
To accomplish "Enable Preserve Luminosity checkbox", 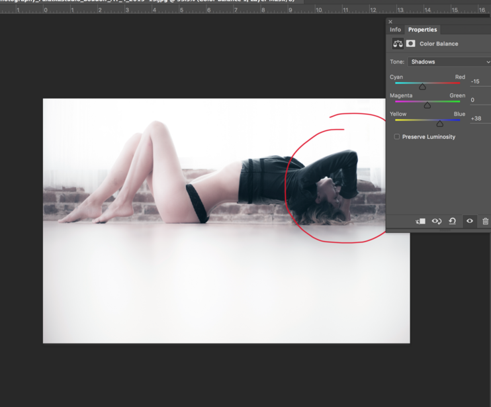I will pos(397,136).
